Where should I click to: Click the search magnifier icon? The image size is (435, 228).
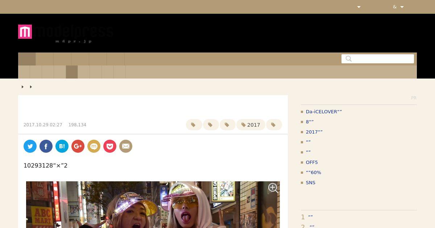[349, 59]
